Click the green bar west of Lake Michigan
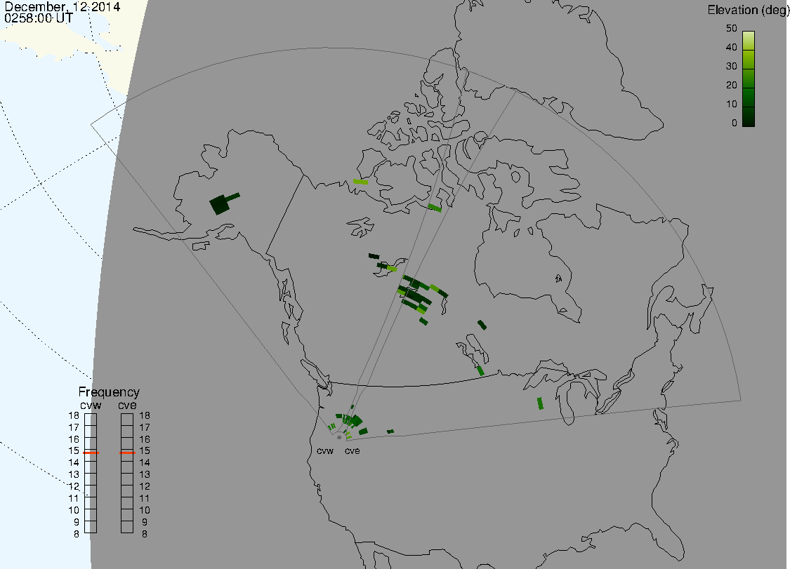This screenshot has width=790, height=569. pos(540,403)
